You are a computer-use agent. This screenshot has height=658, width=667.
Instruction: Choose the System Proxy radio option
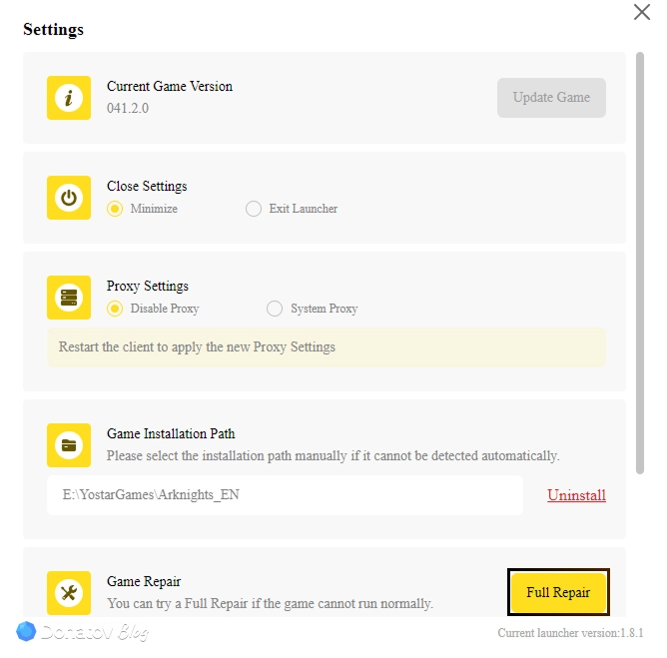click(x=275, y=309)
